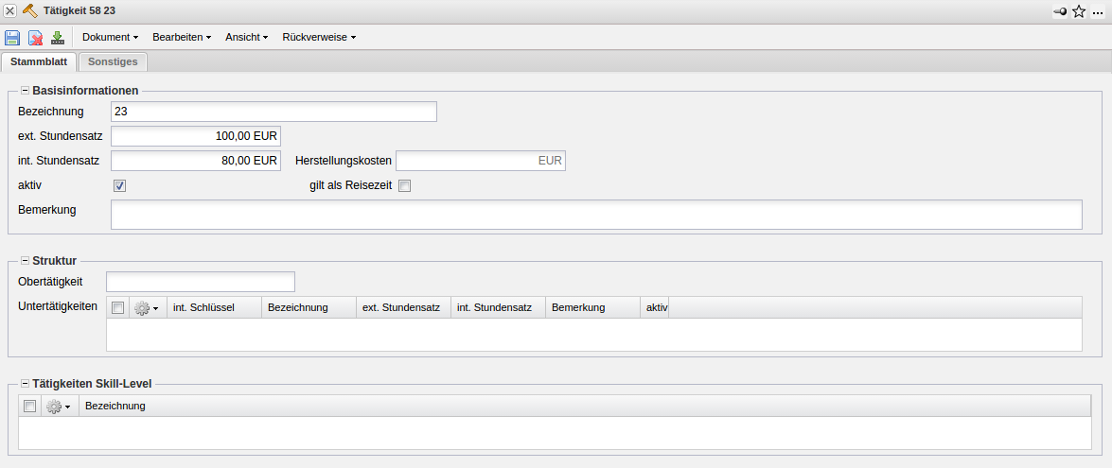Focus the ext. Stundensatz field showing 100,00 EUR

click(196, 136)
